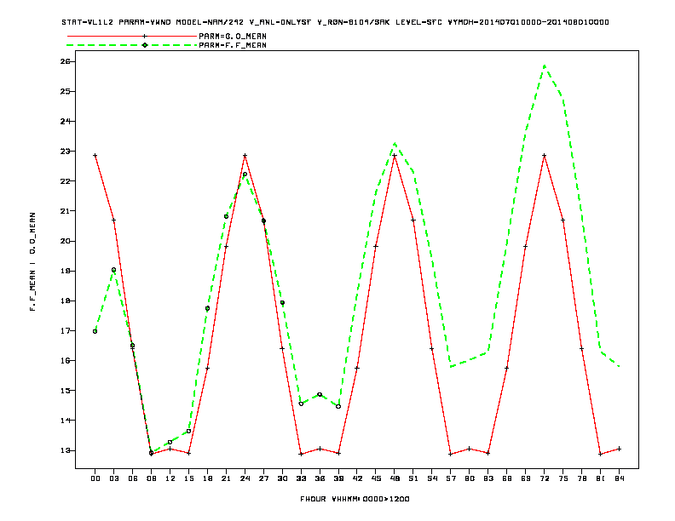Image resolution: width=675 pixels, height=521 pixels.
Task: Click red line peak at forecast hour 24
Action: [245, 156]
